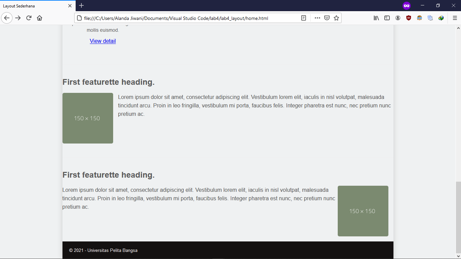This screenshot has width=461, height=259.
Task: Toggle reader view for this page
Action: click(x=304, y=18)
